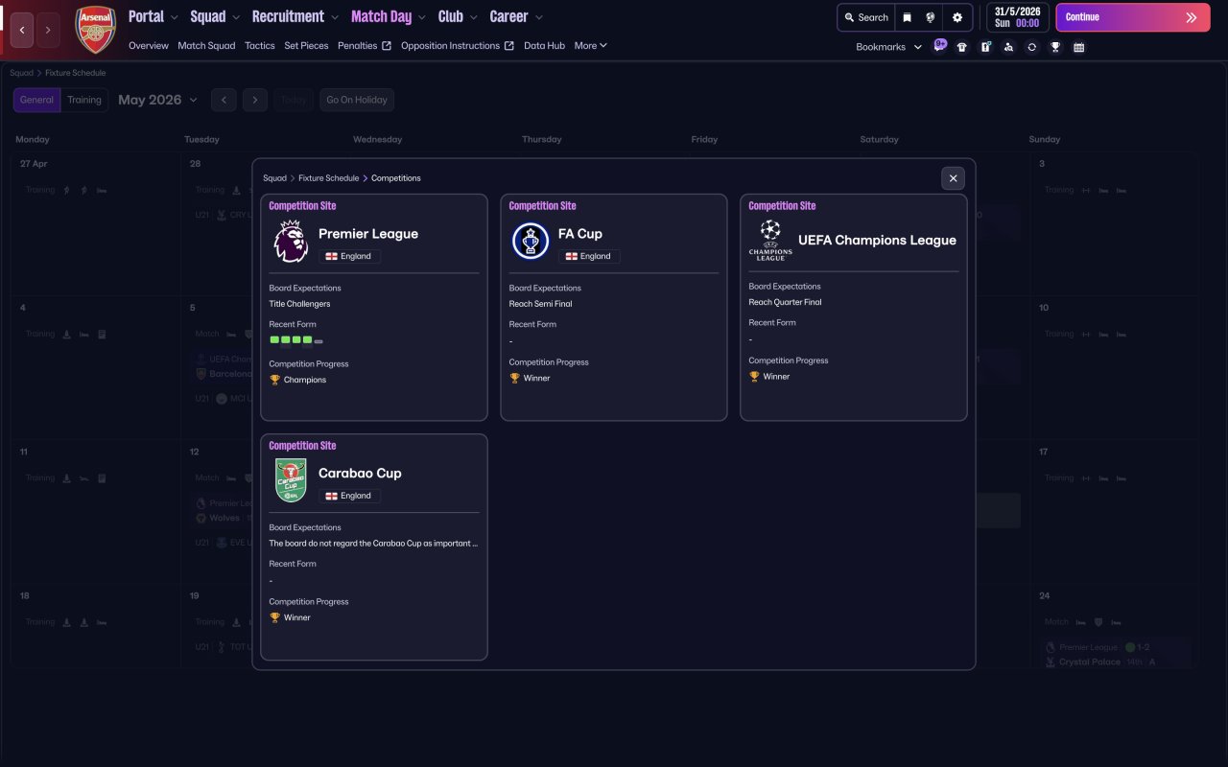Click Go On Holiday button
1228x767 pixels.
pos(357,100)
